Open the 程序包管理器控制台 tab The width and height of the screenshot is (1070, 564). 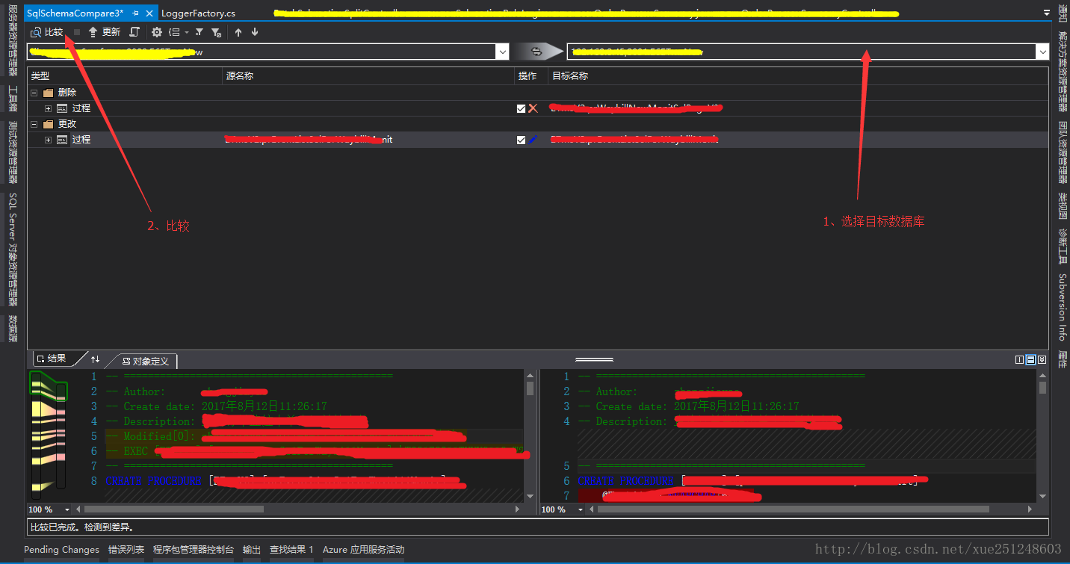[194, 549]
